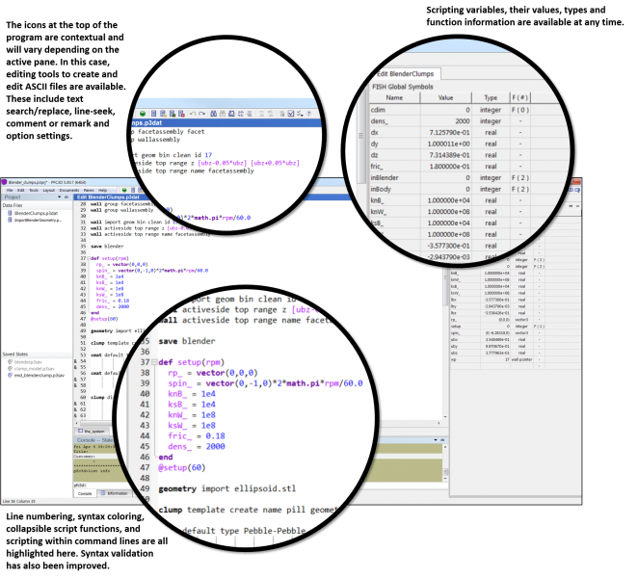
Task: Click the PFC3D application icon in title bar
Action: pyautogui.click(x=4, y=182)
